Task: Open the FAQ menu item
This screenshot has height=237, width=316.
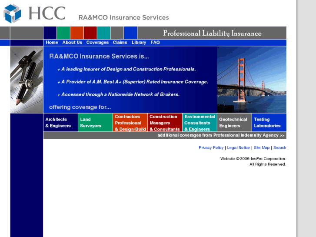Action: pyautogui.click(x=155, y=42)
